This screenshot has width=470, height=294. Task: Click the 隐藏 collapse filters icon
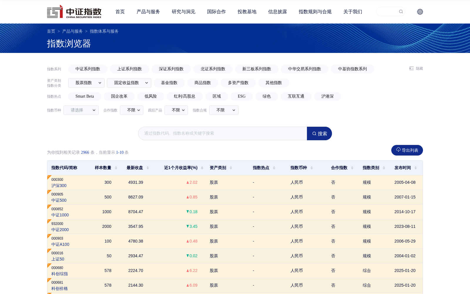click(x=412, y=69)
